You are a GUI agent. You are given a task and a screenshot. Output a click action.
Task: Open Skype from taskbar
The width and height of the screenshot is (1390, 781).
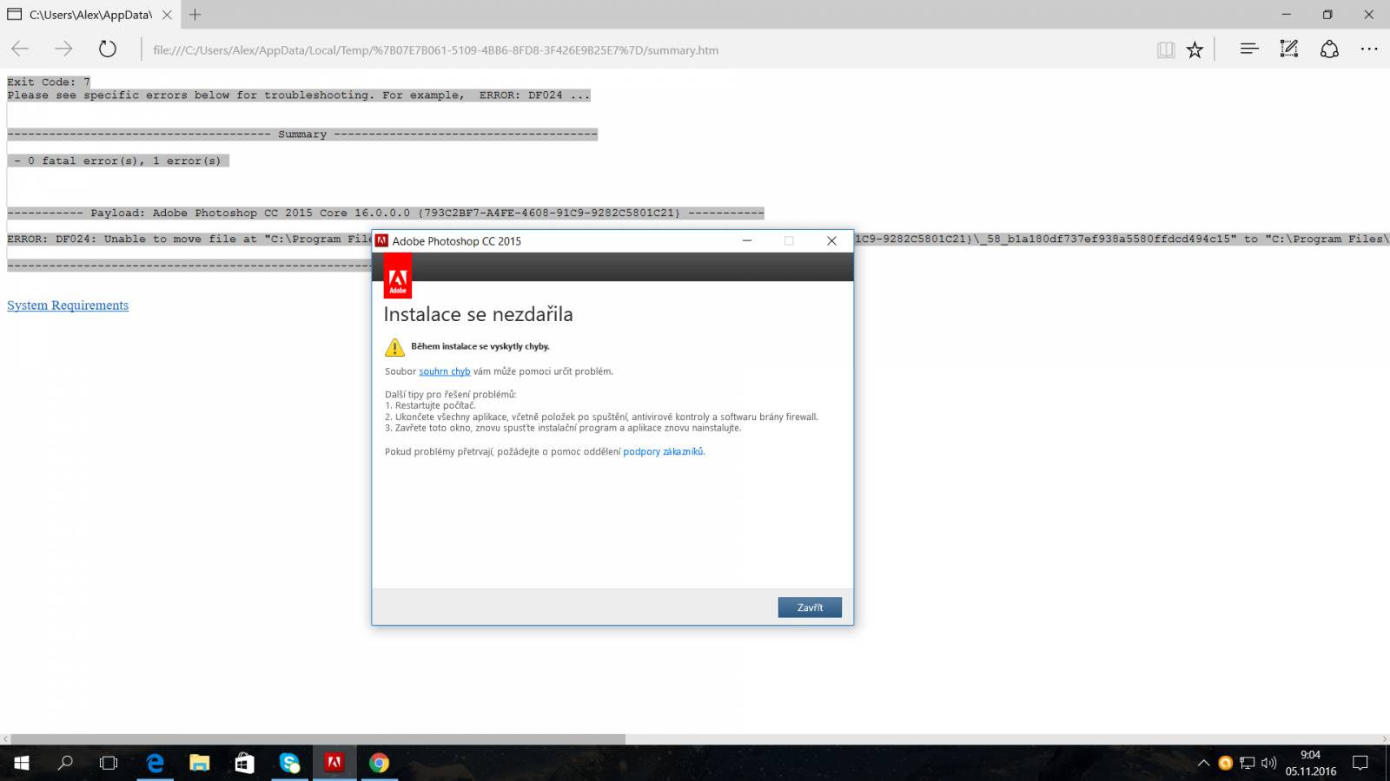(289, 763)
